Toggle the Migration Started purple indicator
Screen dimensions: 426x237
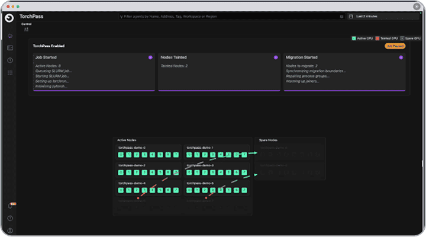pyautogui.click(x=401, y=57)
